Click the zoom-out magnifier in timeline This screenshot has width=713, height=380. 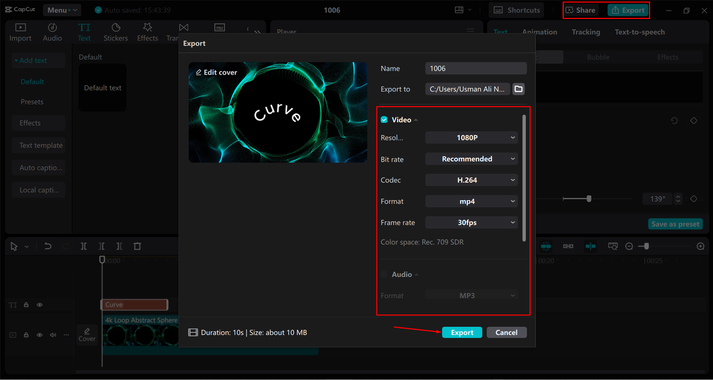pos(629,246)
